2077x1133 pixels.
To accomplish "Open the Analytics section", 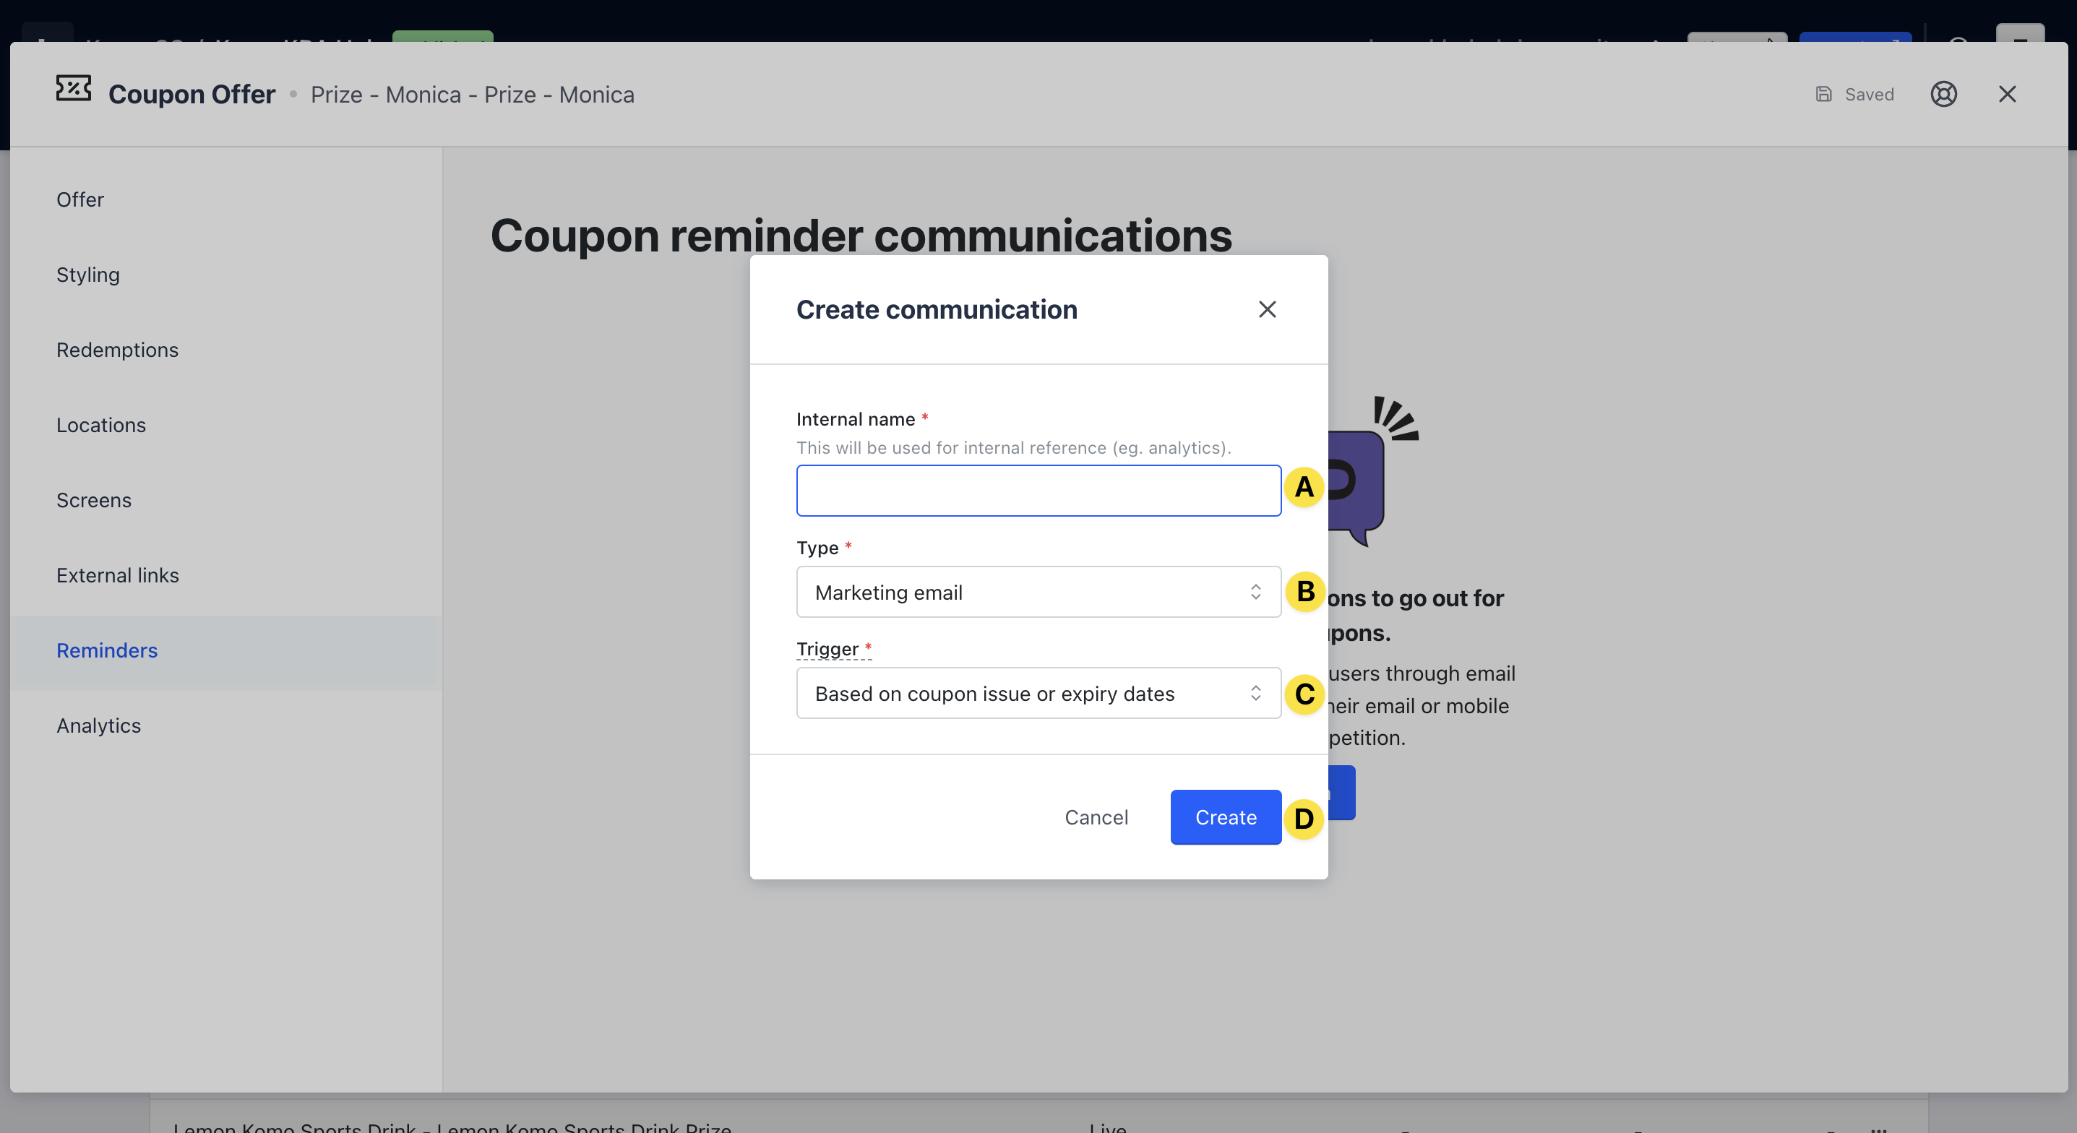I will click(98, 725).
